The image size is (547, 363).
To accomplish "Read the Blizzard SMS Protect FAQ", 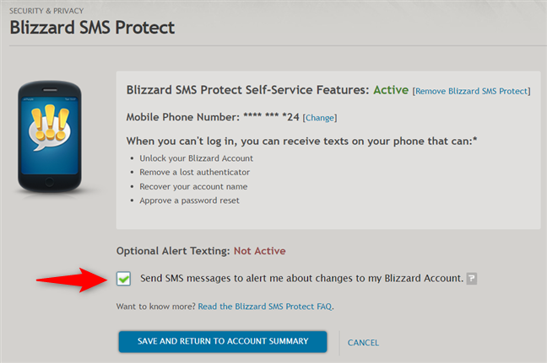I will click(265, 307).
